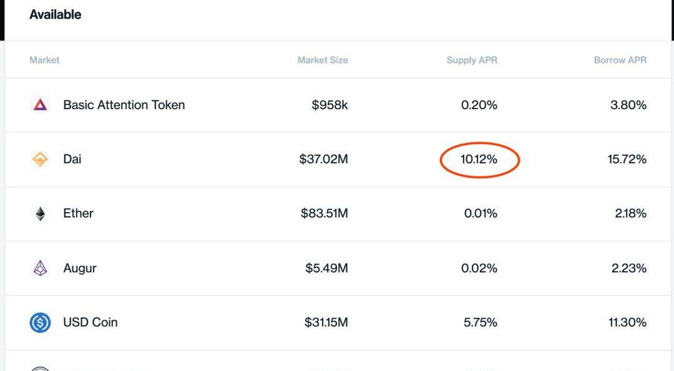Viewport: 674px width, 371px height.
Task: Select the Ether market name
Action: (78, 213)
